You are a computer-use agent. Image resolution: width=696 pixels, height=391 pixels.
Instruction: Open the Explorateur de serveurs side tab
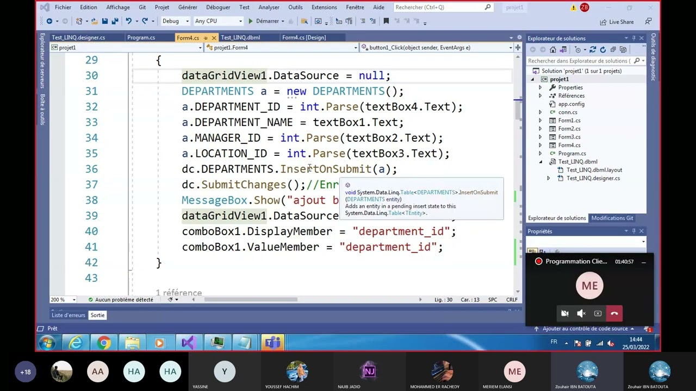42,61
